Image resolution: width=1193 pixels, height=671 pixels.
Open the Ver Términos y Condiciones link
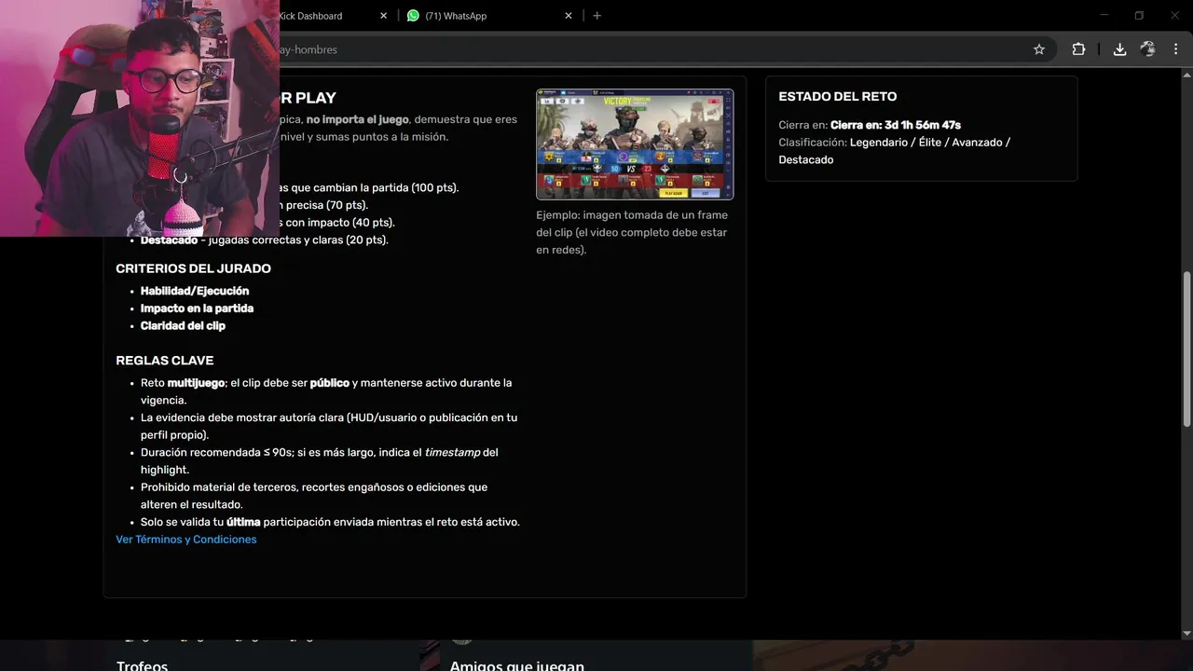pyautogui.click(x=186, y=540)
